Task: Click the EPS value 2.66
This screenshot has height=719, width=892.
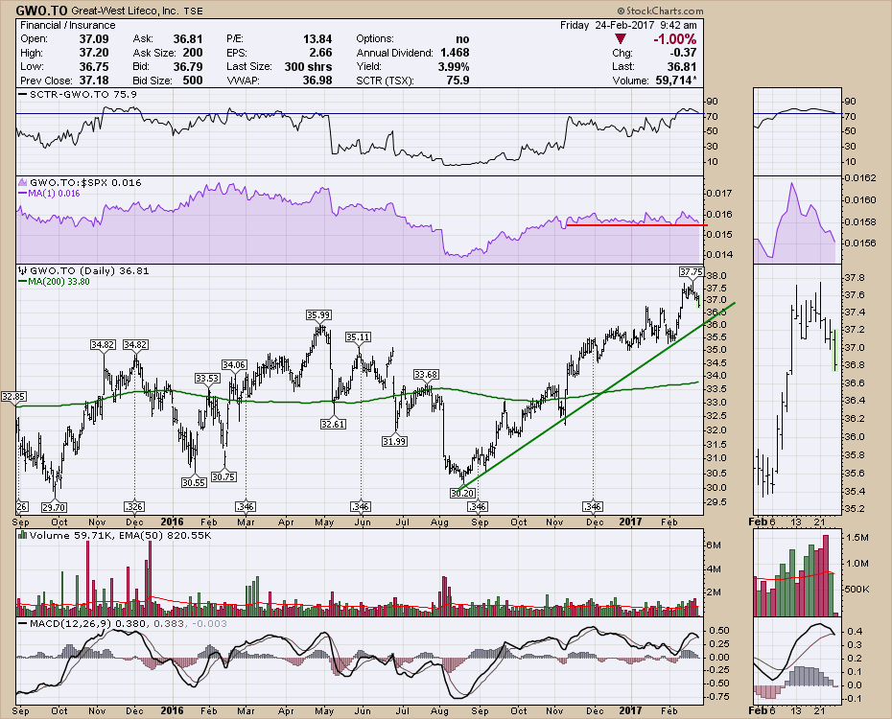Action: click(x=321, y=53)
